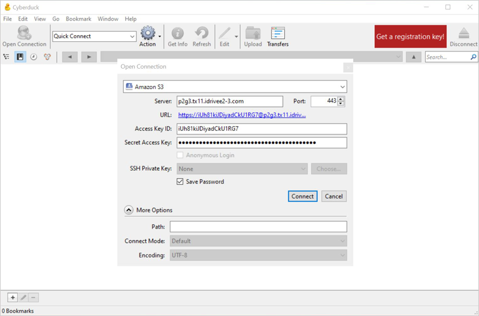Open the Edit toolbar dropdown arrow
479x316 pixels.
236,36
